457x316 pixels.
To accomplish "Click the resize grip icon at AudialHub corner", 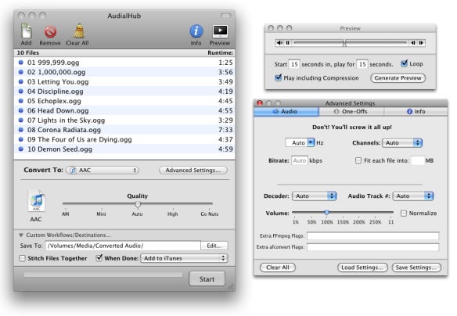I will (x=231, y=287).
